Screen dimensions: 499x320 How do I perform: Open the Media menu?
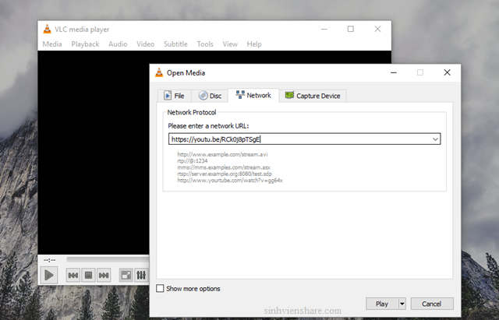coord(52,44)
